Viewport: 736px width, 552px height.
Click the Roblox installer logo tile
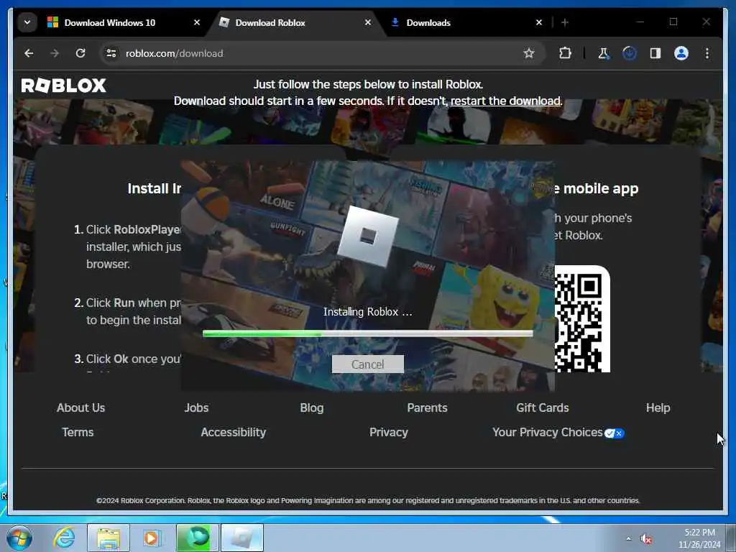[367, 236]
